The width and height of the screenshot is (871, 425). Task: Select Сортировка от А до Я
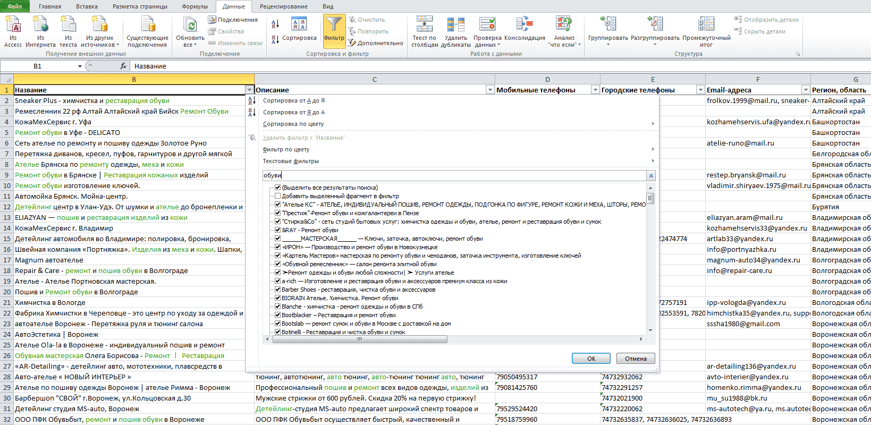tap(294, 100)
